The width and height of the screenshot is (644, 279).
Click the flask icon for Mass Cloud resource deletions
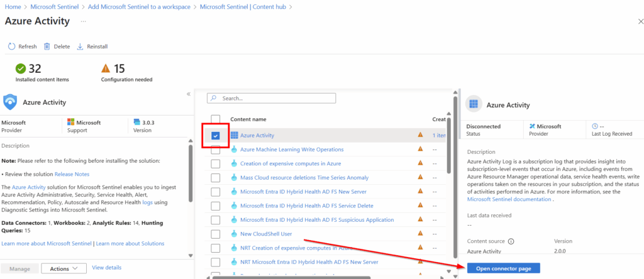click(x=235, y=178)
